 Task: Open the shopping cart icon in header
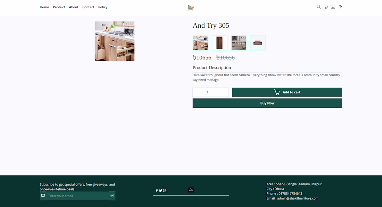coord(326,7)
